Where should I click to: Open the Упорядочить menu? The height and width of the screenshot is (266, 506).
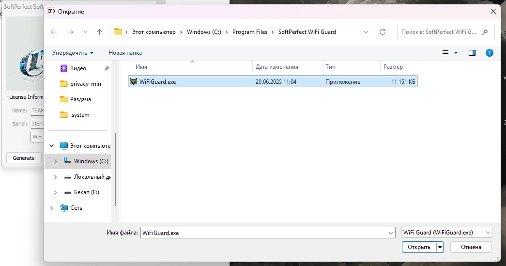pos(73,53)
